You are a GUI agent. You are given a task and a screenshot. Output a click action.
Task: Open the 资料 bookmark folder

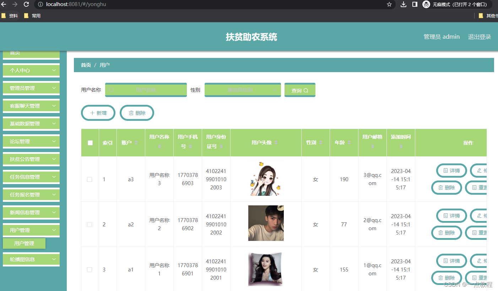[10, 16]
